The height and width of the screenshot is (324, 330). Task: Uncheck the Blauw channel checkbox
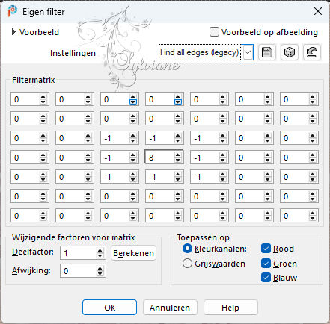266,278
